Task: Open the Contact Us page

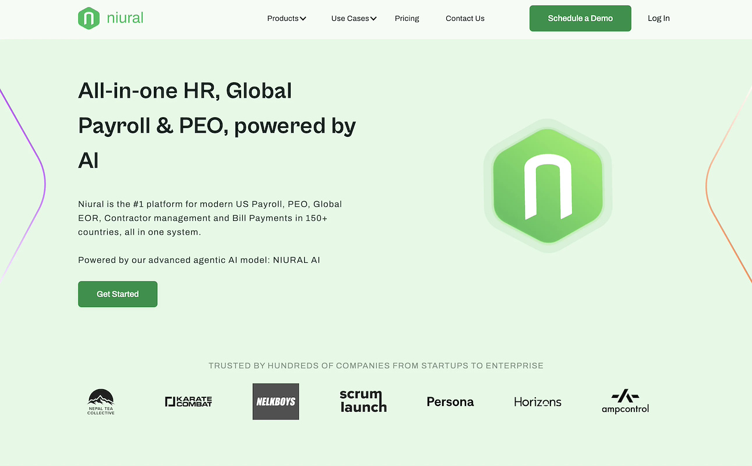Action: 465,19
